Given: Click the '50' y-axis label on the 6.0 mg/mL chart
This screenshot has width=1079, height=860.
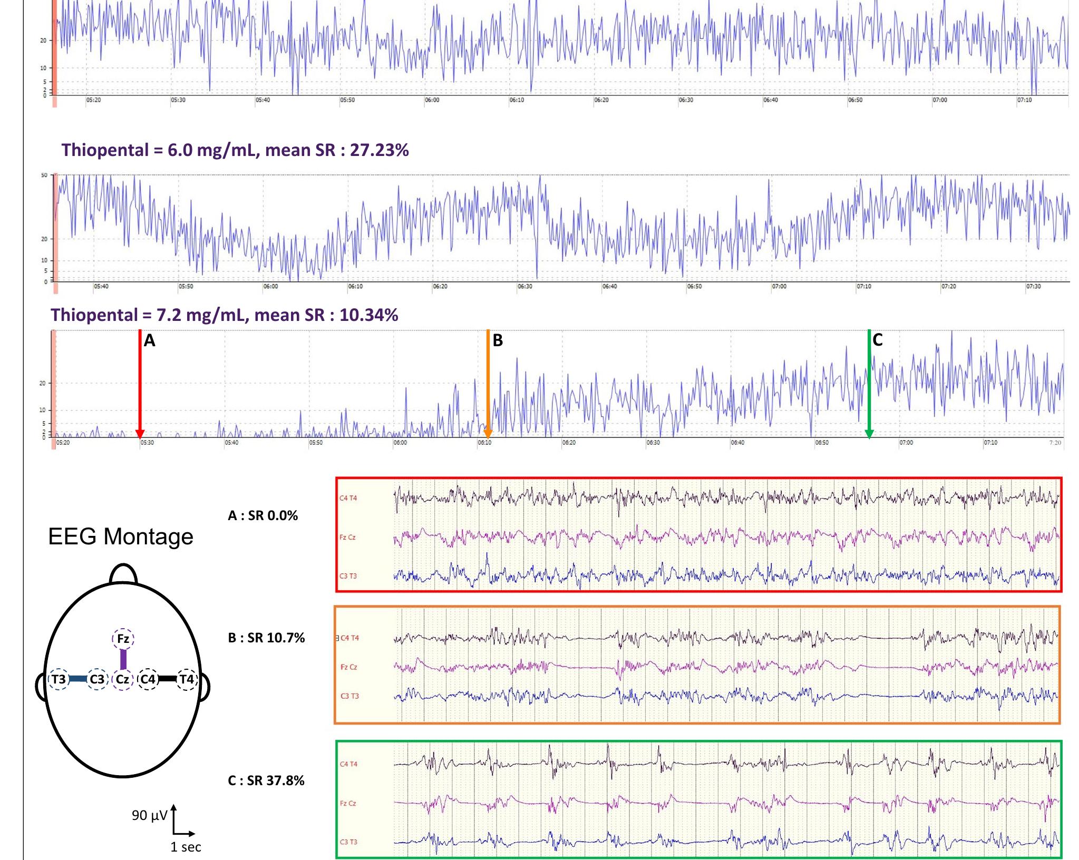Looking at the screenshot, I should point(44,175).
